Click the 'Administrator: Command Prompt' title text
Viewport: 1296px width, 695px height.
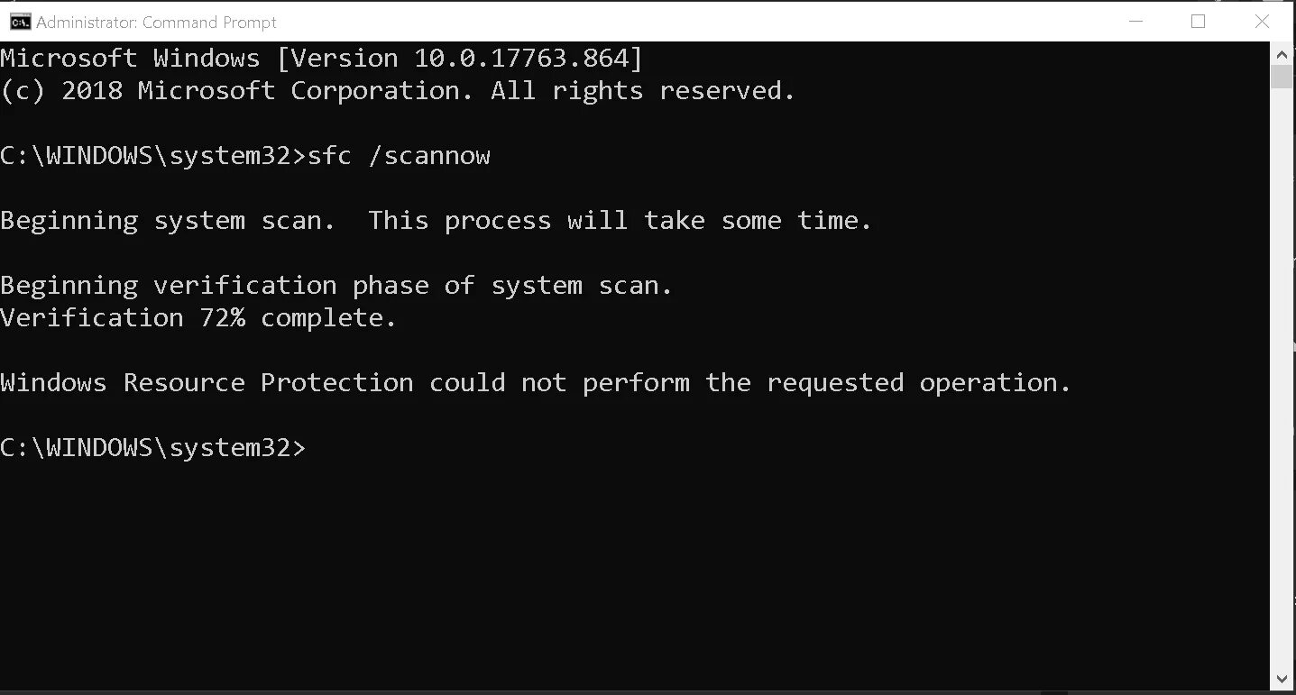156,22
